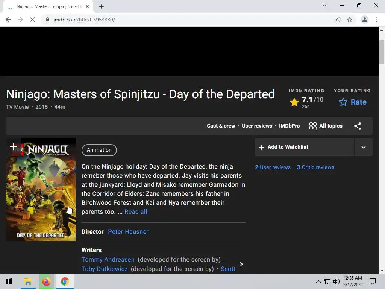Expand full writers list with the chevron

(x=241, y=264)
